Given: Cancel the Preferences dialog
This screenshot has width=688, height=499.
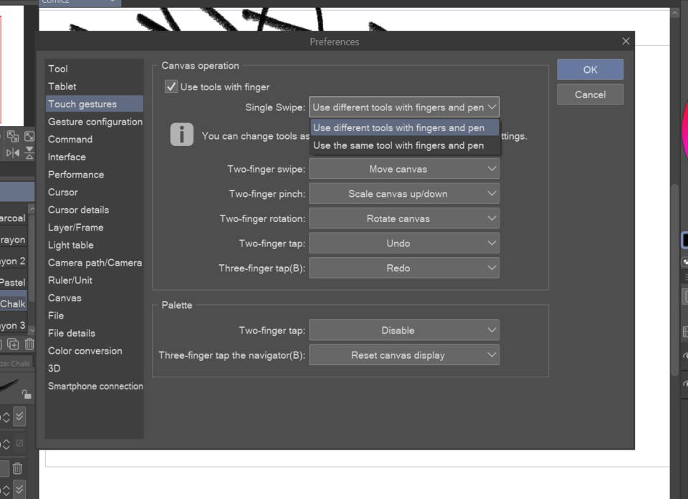Looking at the screenshot, I should (590, 94).
